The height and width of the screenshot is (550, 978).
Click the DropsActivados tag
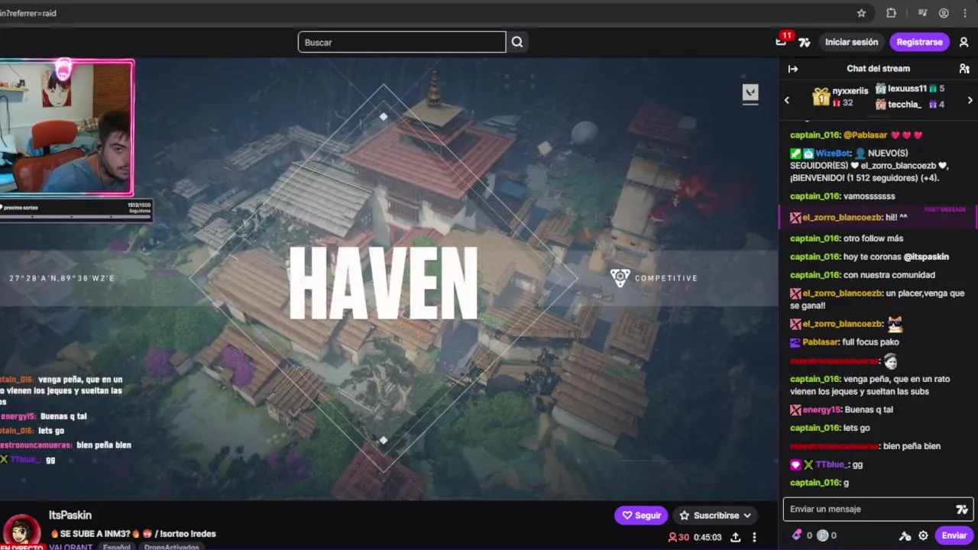tap(171, 547)
